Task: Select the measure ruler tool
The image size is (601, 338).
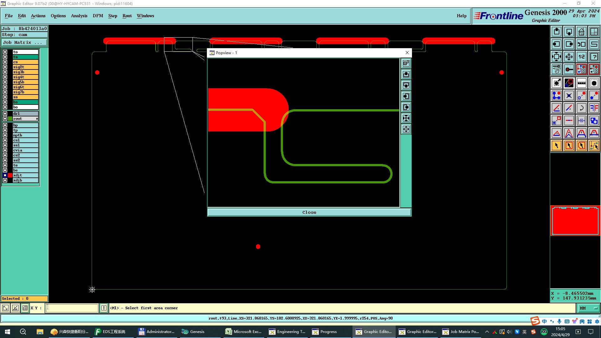Action: [581, 83]
